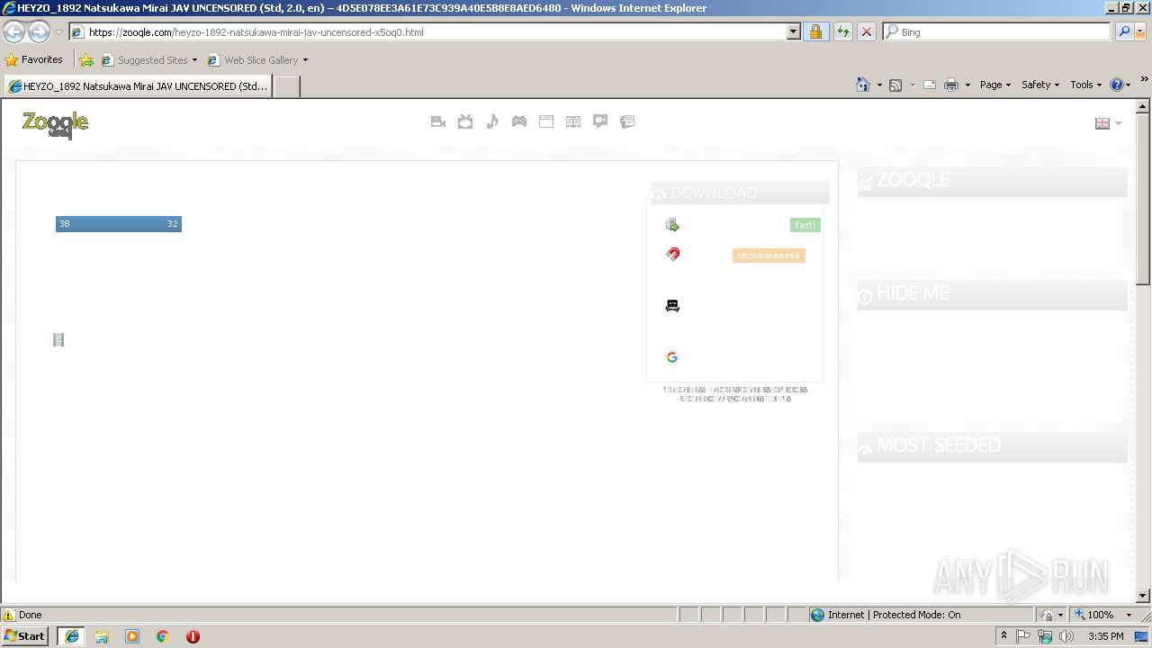The image size is (1152, 648).
Task: Click the Google search icon
Action: [x=672, y=357]
